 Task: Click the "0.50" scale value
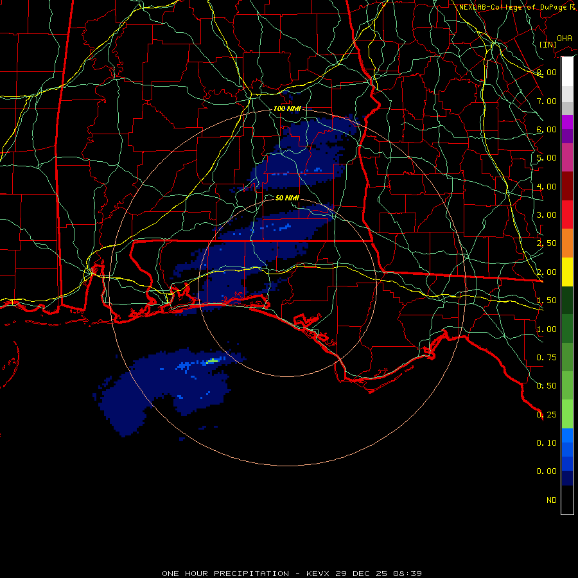pos(547,386)
